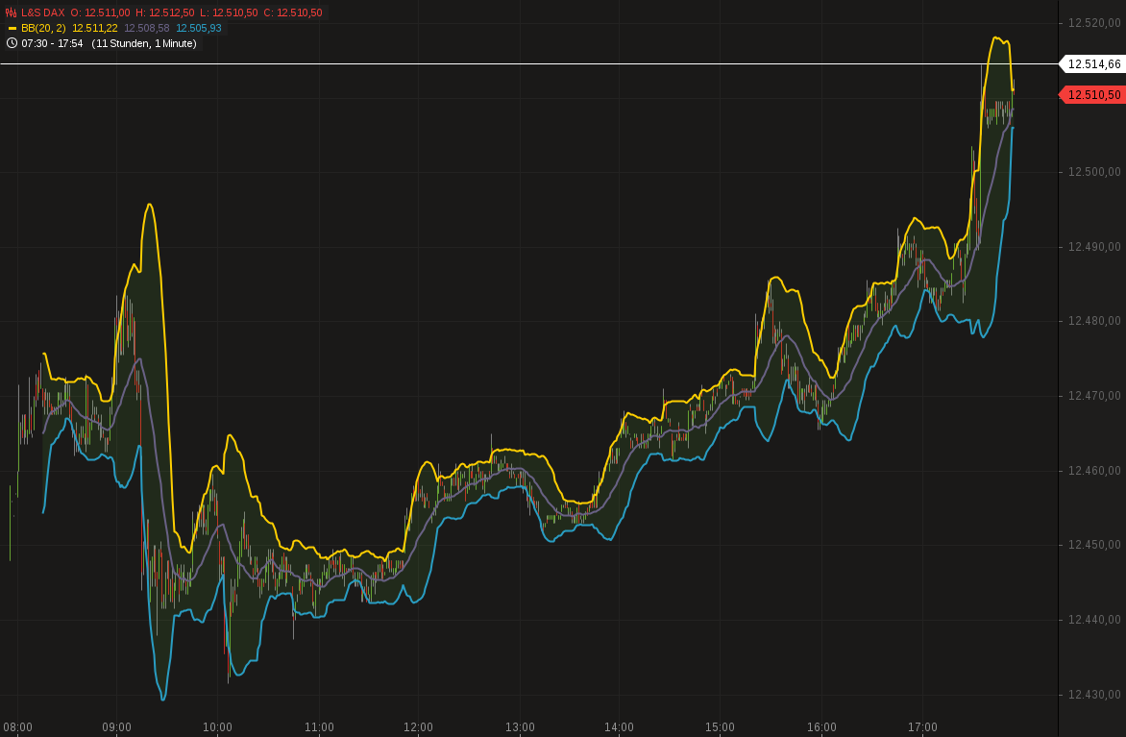Click the middle band value 12.508,58

pyautogui.click(x=146, y=28)
